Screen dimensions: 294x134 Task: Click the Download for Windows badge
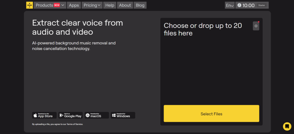click(123, 115)
